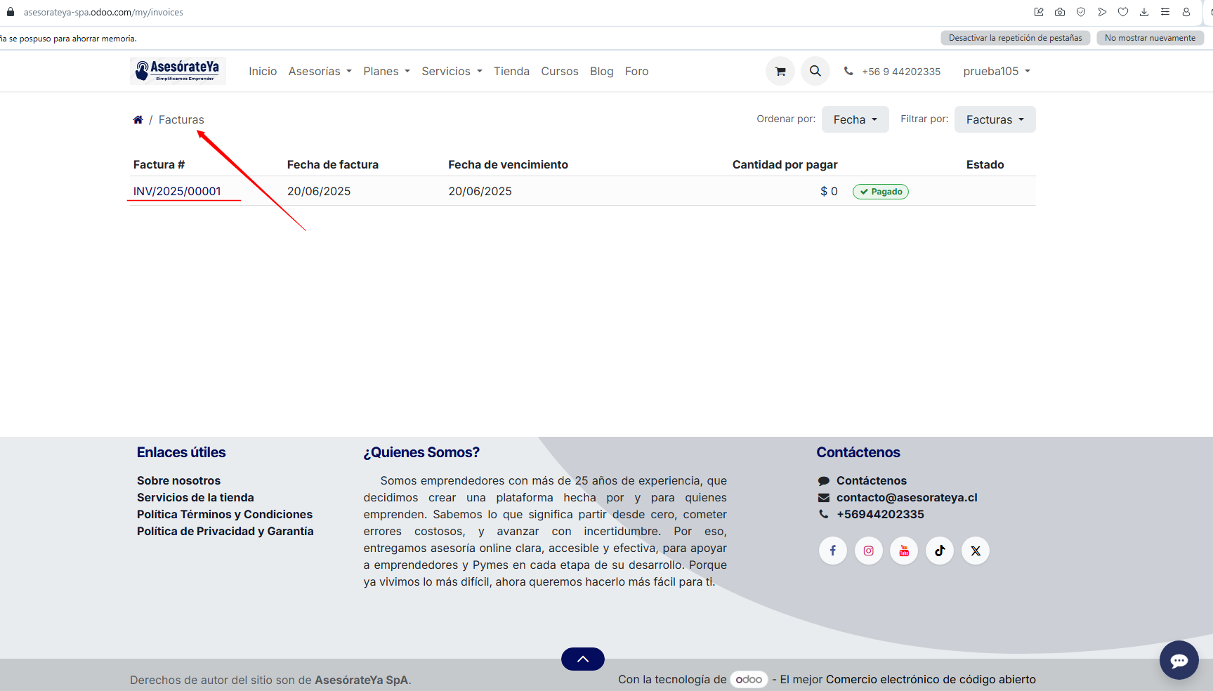Screen dimensions: 1213x691
Task: Go to Tienda in navigation bar
Action: pos(511,71)
